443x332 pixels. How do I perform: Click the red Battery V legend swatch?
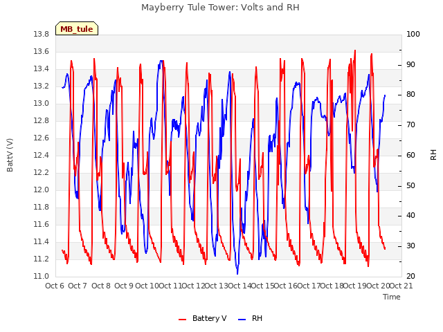pos(183,320)
